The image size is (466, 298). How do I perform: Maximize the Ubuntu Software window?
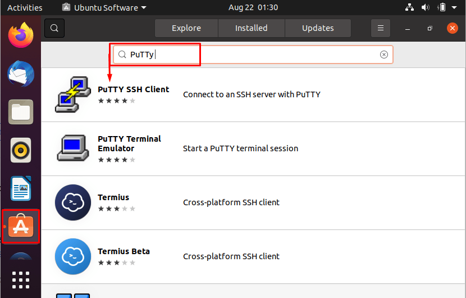(x=430, y=28)
